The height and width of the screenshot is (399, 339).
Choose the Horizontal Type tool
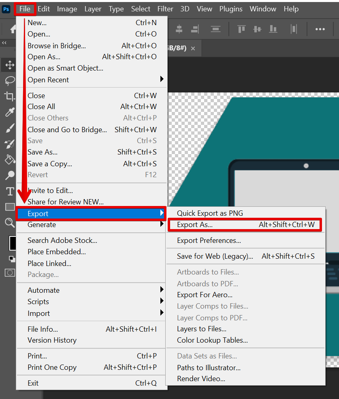[9, 191]
